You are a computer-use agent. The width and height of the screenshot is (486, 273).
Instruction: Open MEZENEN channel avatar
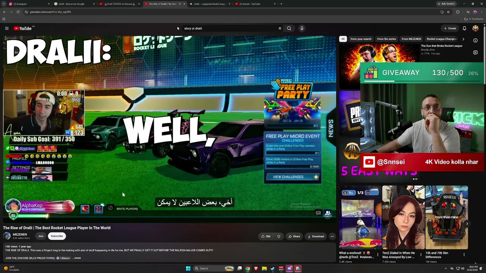click(7, 236)
